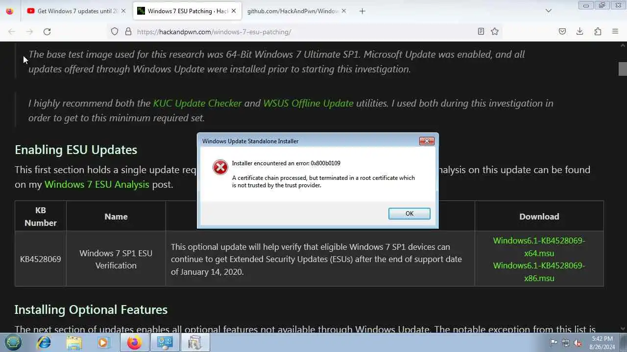
Task: Click the muted volume tray icon
Action: click(x=578, y=343)
